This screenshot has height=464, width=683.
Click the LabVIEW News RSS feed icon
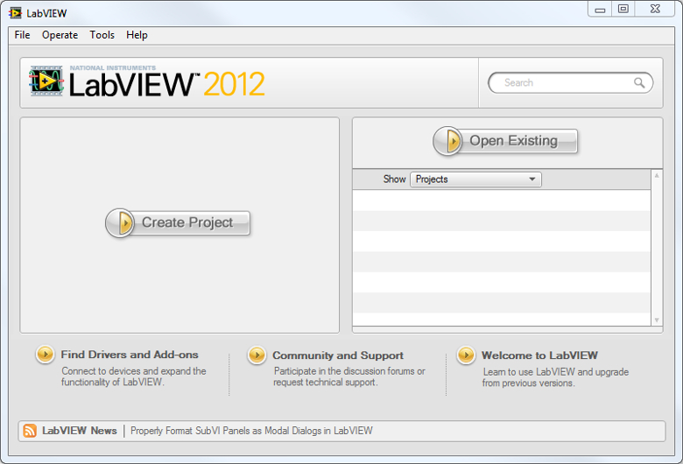click(30, 431)
